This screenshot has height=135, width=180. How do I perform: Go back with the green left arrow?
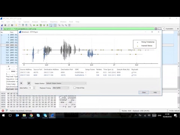34,25
